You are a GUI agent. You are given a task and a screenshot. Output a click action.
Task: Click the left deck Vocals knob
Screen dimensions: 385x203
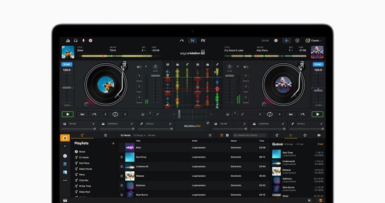(139, 77)
